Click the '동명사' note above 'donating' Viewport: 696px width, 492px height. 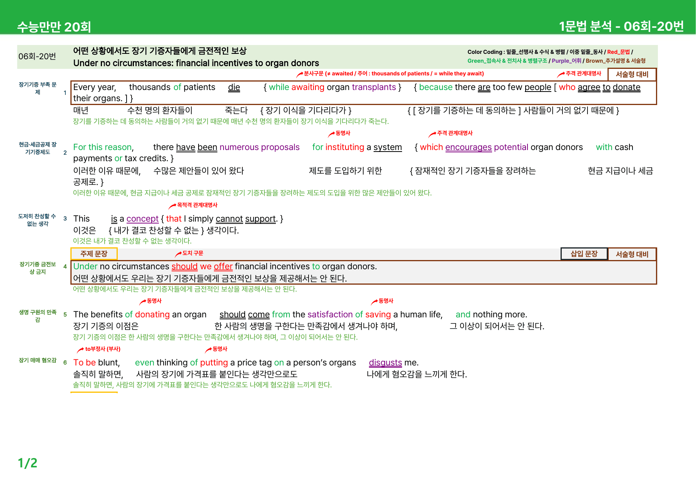point(151,301)
